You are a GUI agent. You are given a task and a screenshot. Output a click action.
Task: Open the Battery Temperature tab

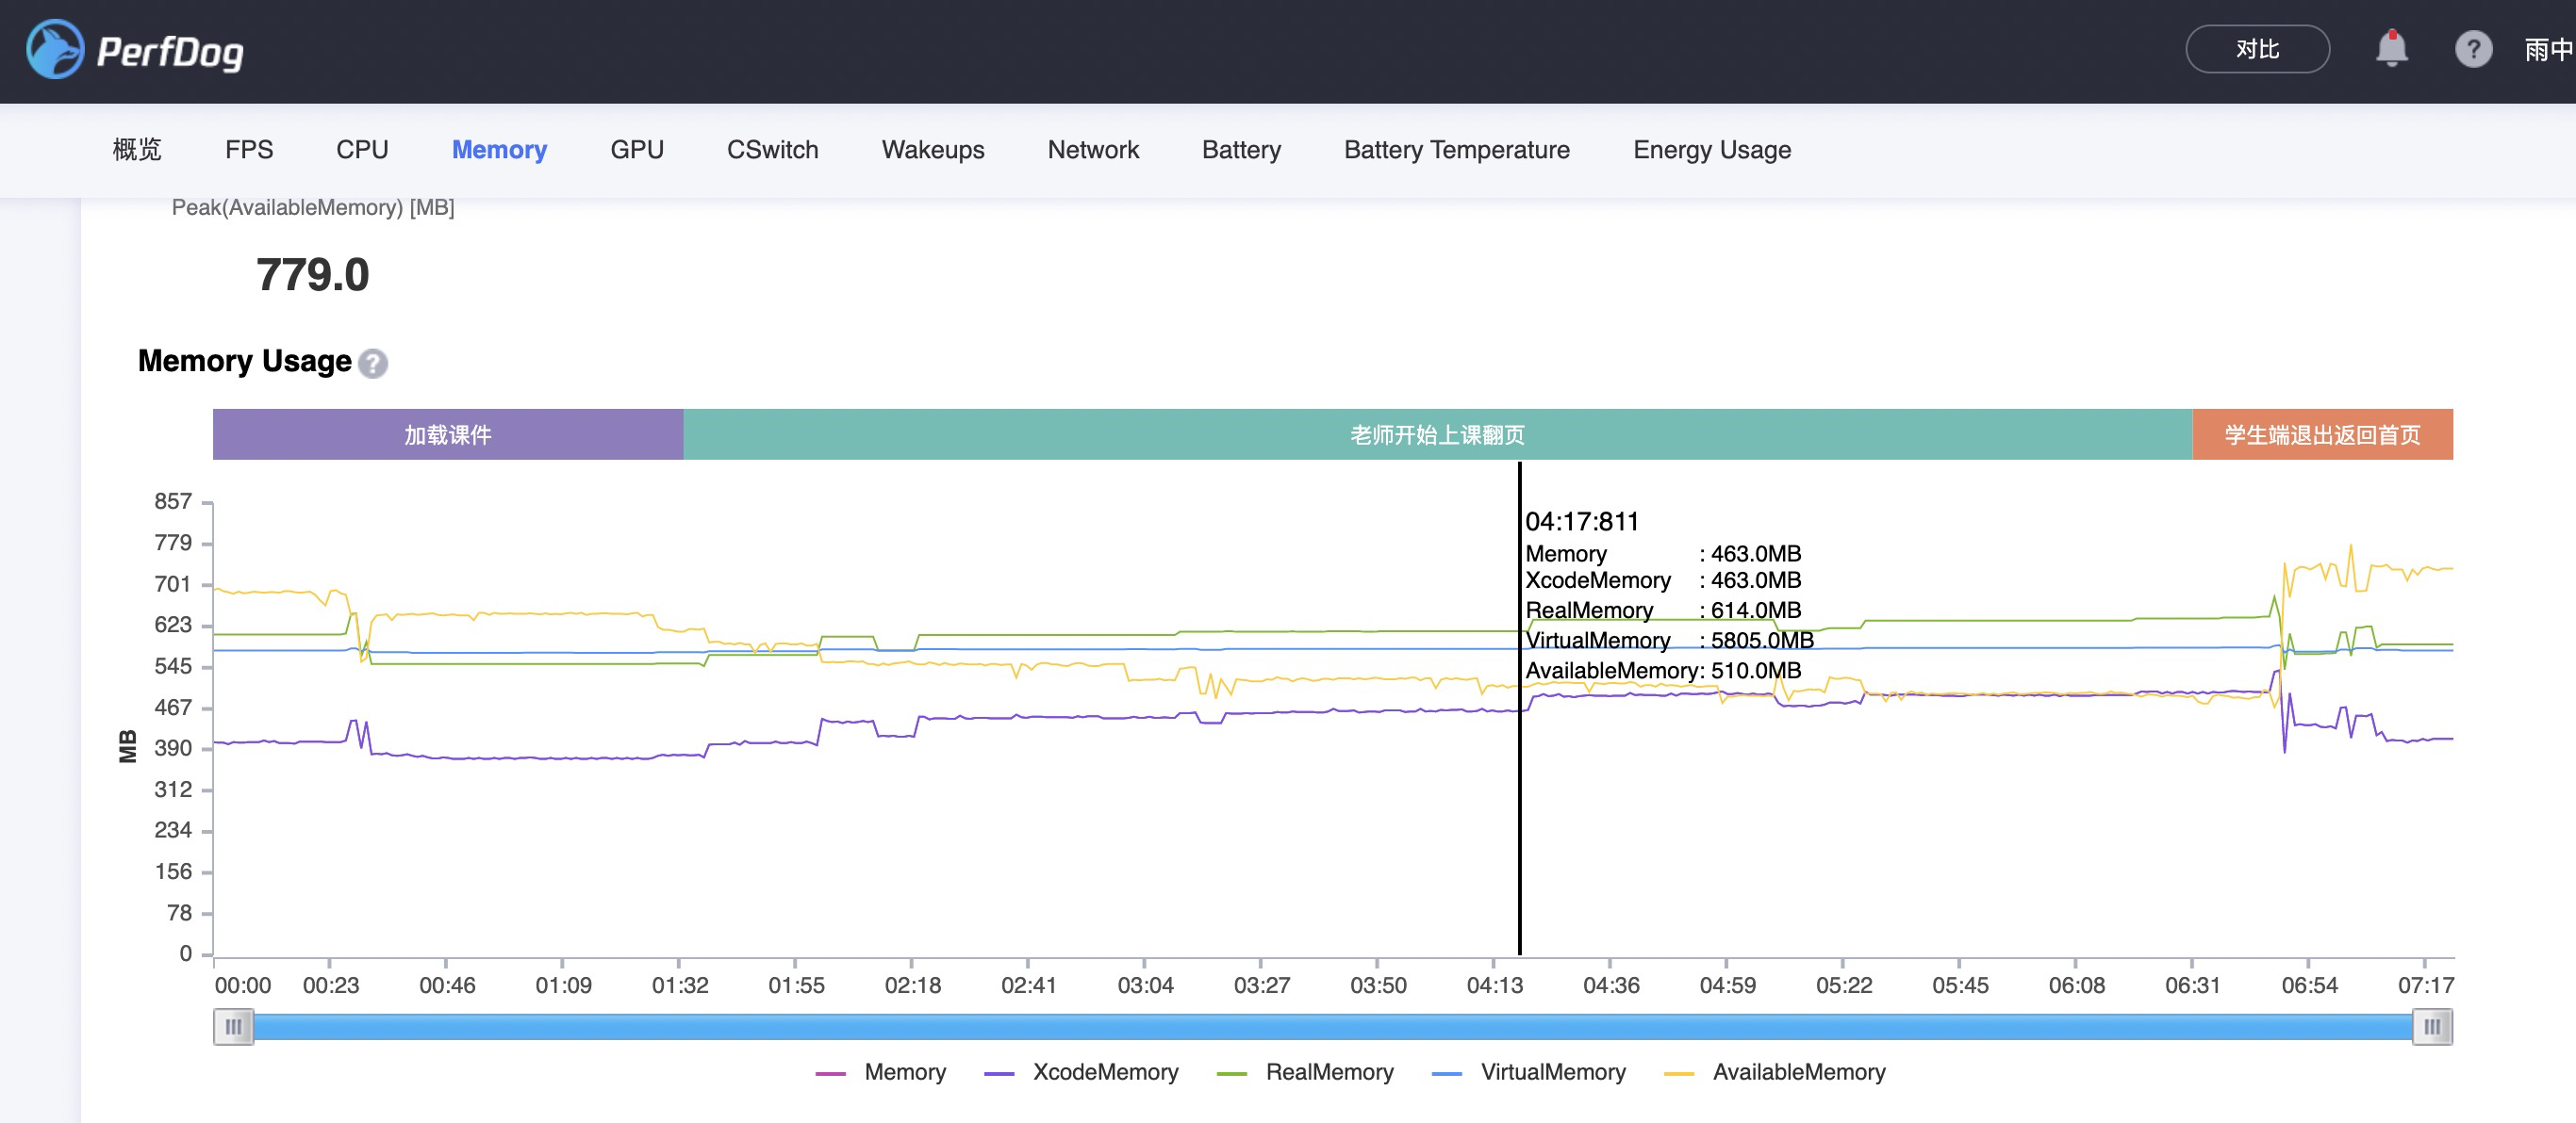(x=1456, y=150)
